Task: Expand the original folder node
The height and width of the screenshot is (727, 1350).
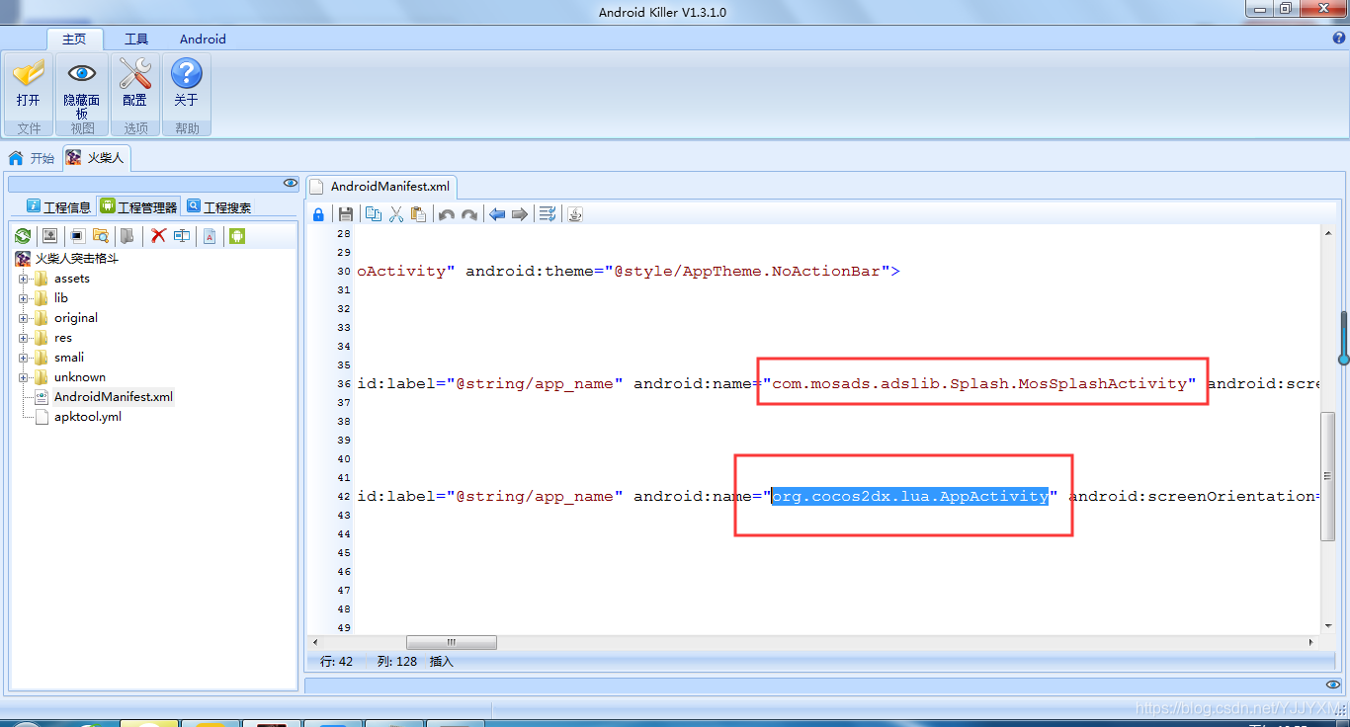Action: 23,318
